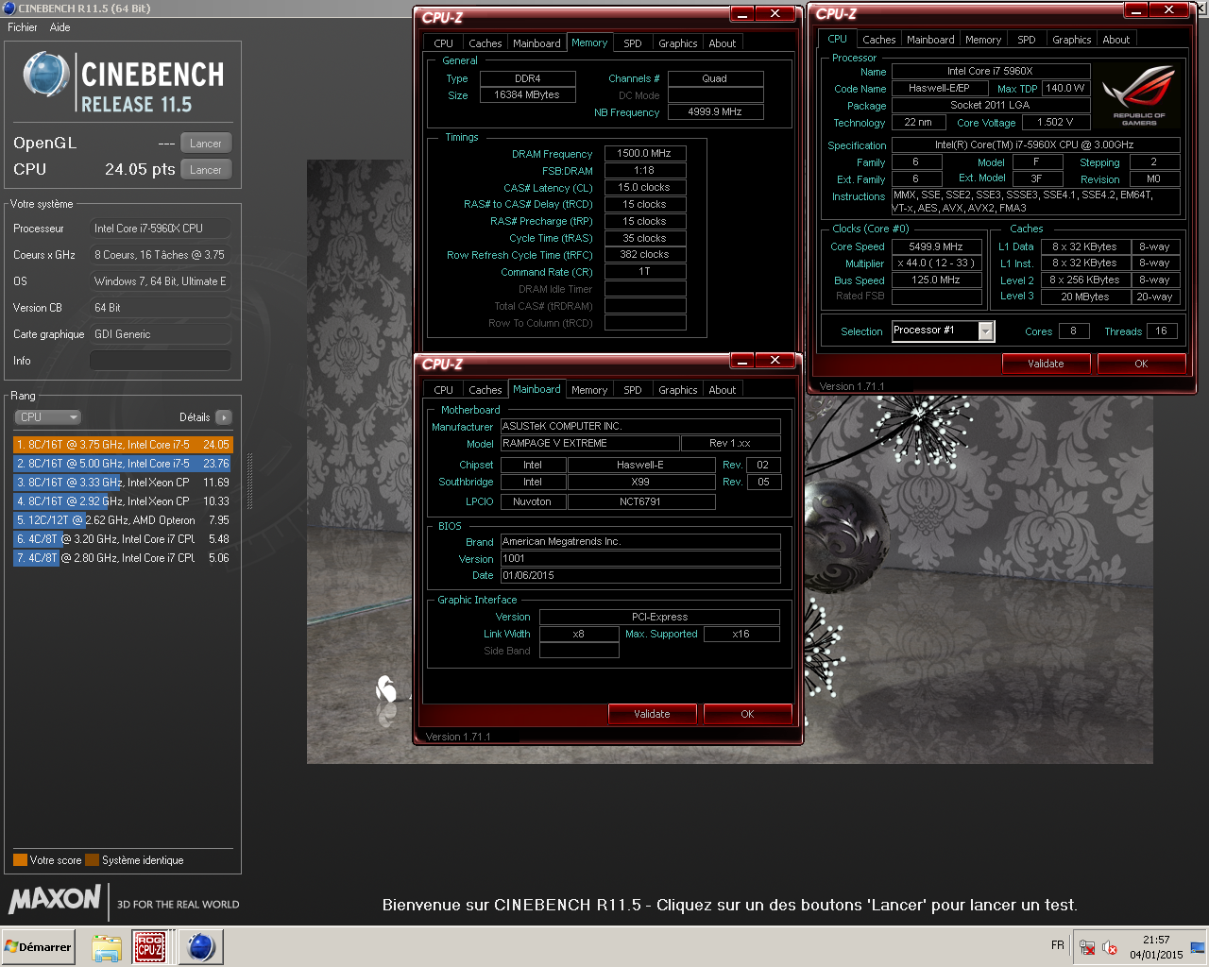Select ranking row 2 at 5.00 GHz
The width and height of the screenshot is (1209, 967).
[123, 464]
